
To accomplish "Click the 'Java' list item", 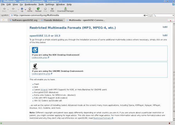I will pyautogui.click(x=36, y=87).
